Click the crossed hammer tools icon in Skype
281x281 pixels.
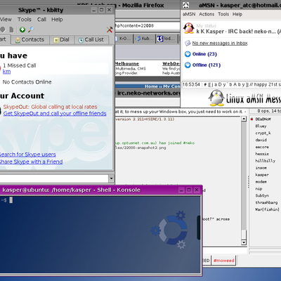pos(110,30)
